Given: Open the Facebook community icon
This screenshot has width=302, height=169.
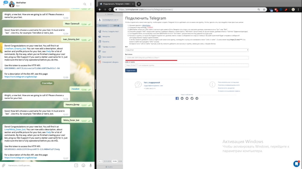Looking at the screenshot, I should point(177,98).
